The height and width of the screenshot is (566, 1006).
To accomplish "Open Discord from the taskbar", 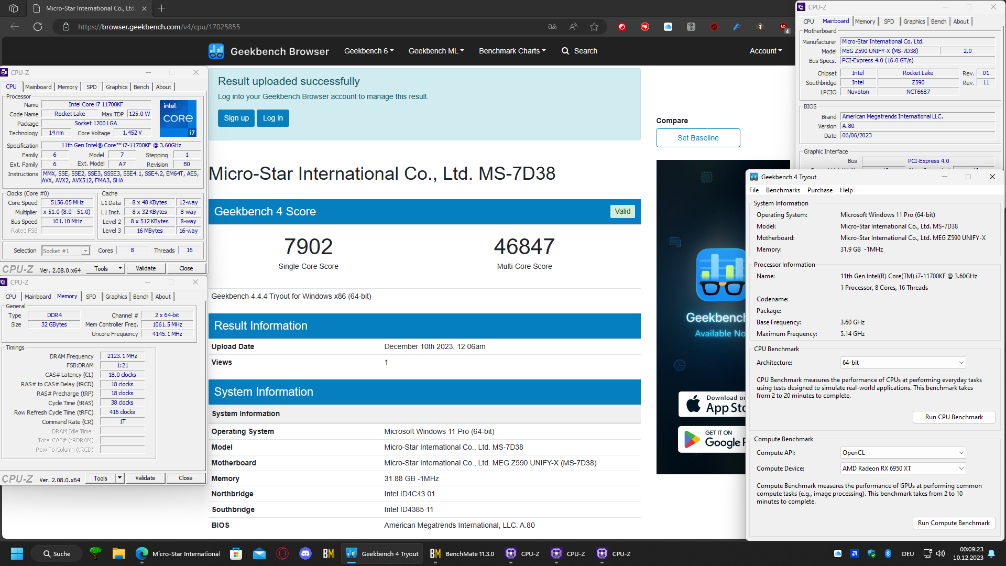I will [305, 553].
